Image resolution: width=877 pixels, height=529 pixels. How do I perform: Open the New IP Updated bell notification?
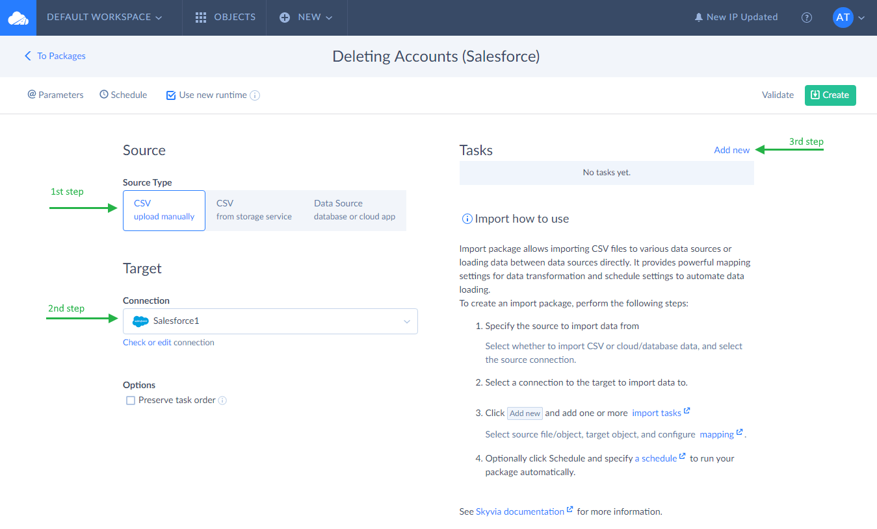(736, 18)
